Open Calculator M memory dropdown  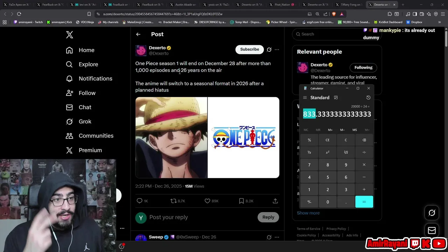[x=367, y=130]
